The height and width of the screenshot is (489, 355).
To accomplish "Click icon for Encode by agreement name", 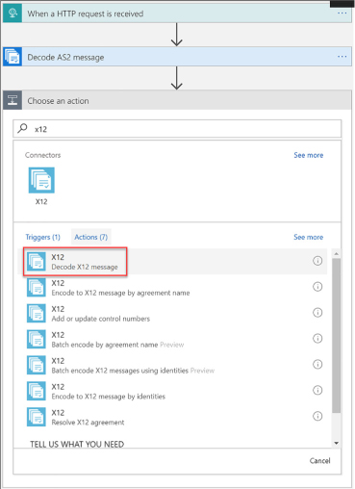I will pos(37,287).
